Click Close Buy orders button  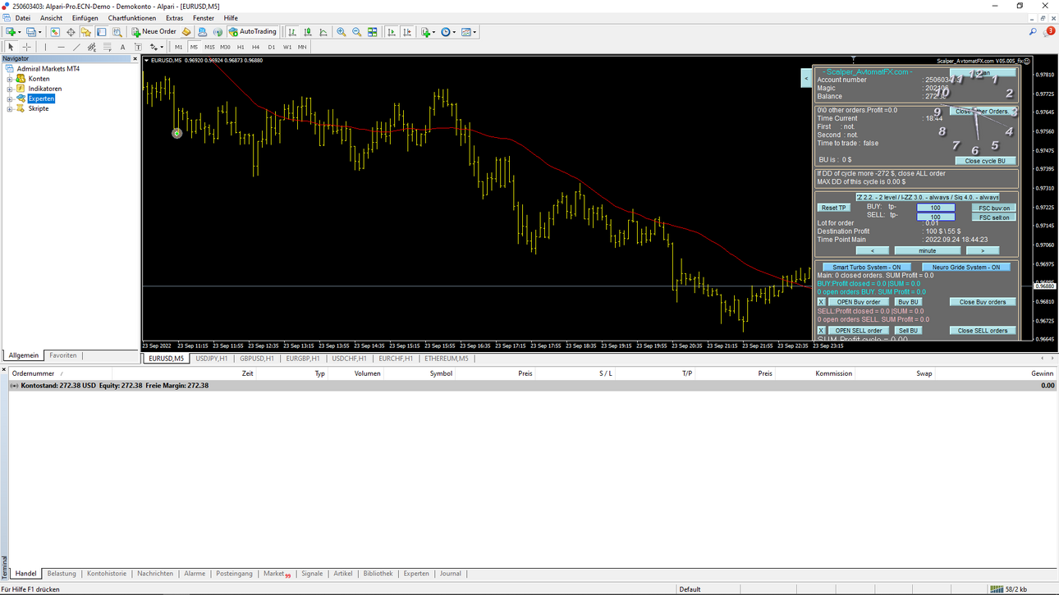point(983,302)
